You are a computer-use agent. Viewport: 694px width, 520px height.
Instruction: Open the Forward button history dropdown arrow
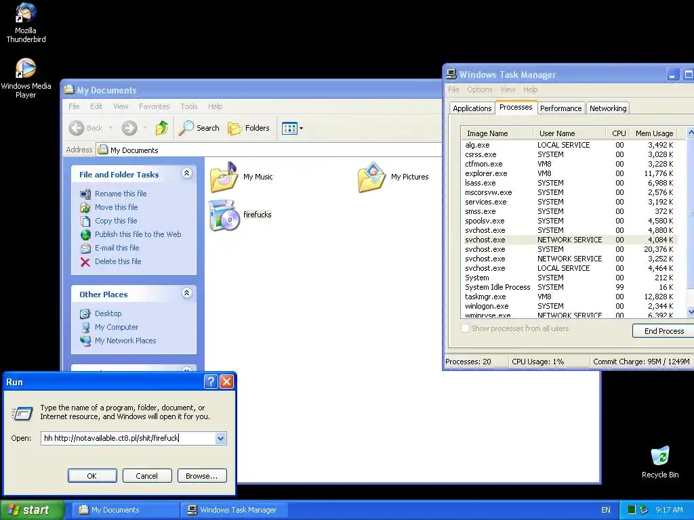pyautogui.click(x=145, y=128)
